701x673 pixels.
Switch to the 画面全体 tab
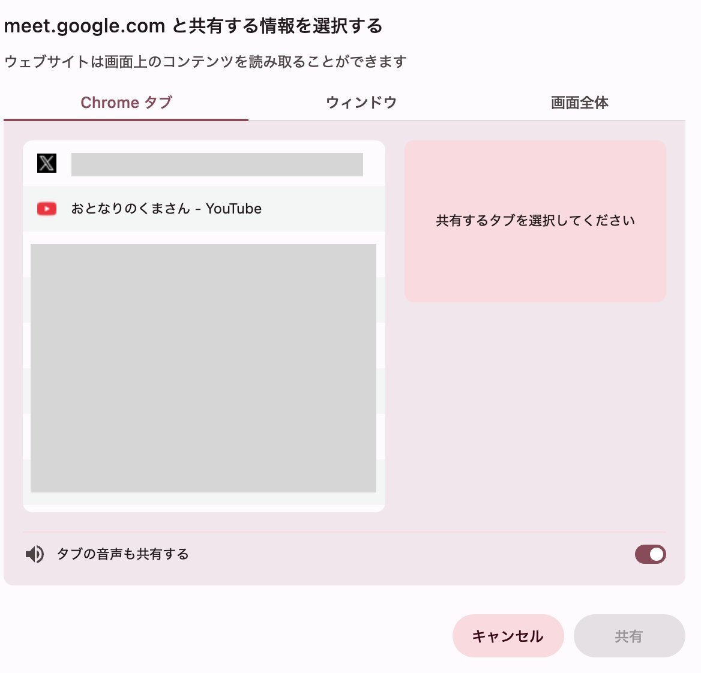[579, 103]
